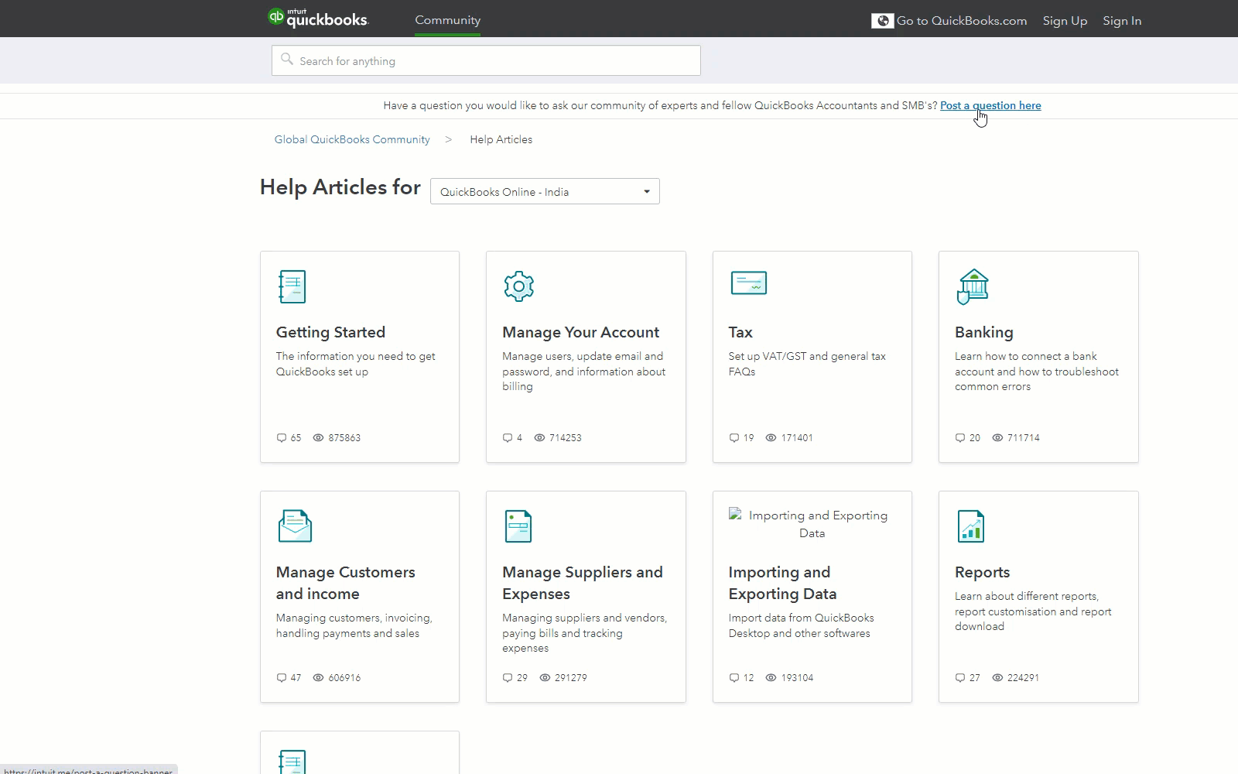
Task: Open the Tax category title
Action: tap(740, 332)
